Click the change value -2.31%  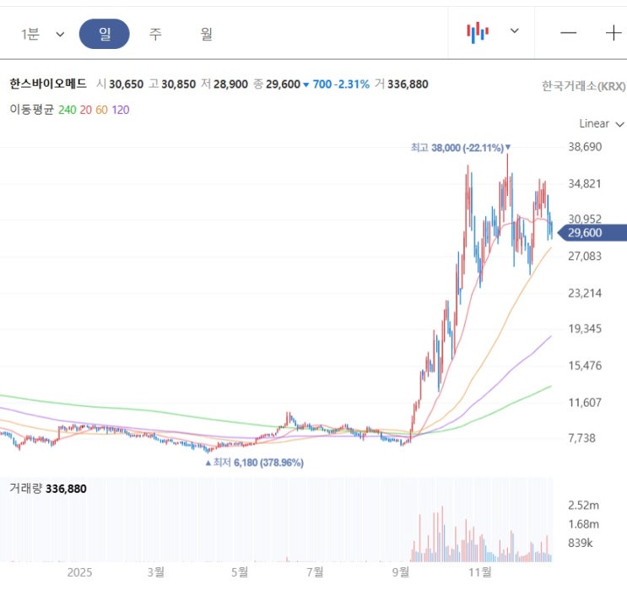354,84
